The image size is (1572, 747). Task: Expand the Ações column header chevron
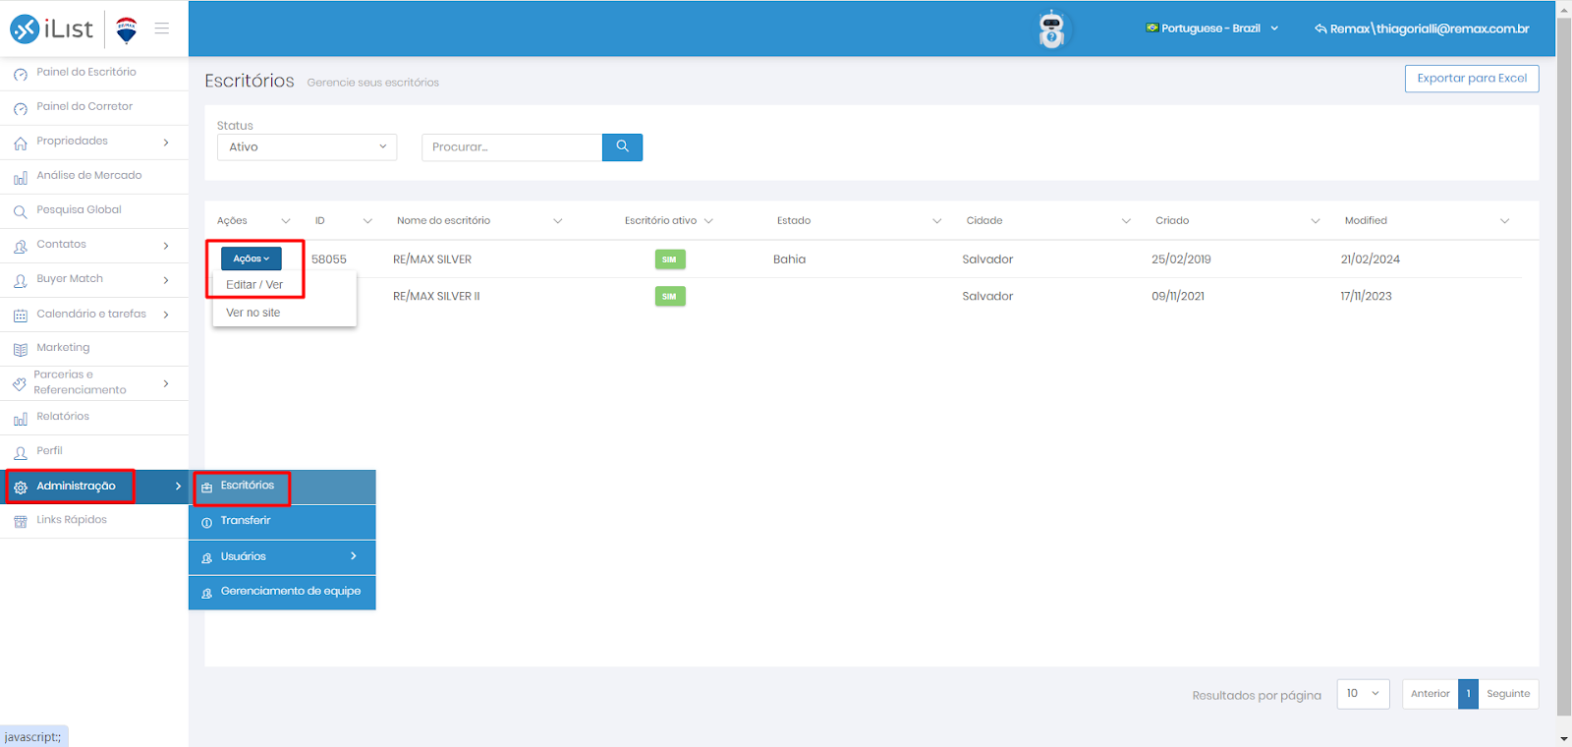(286, 221)
